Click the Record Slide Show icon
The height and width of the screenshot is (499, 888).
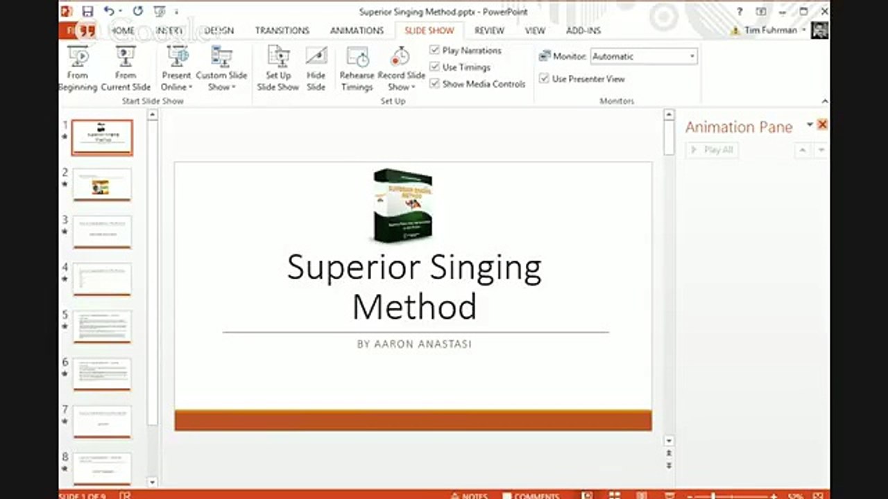pyautogui.click(x=401, y=57)
